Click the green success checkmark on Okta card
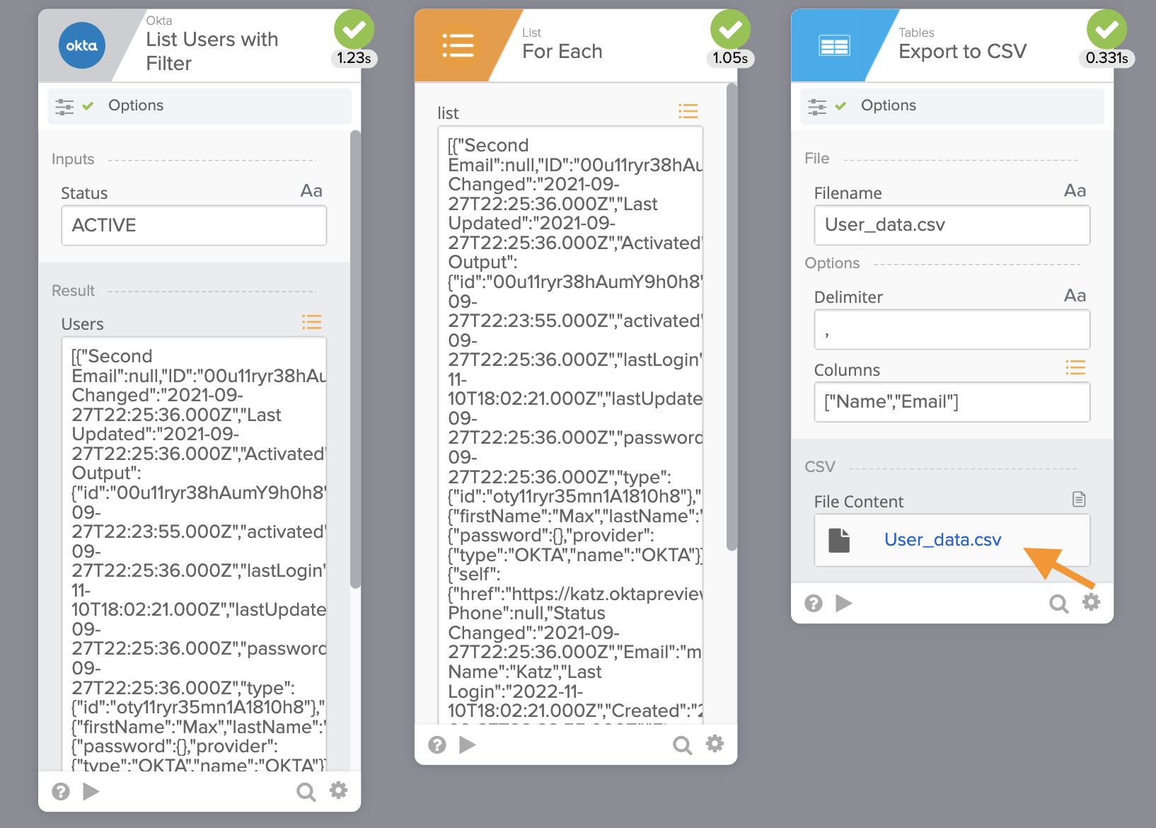Image resolution: width=1156 pixels, height=828 pixels. click(354, 30)
